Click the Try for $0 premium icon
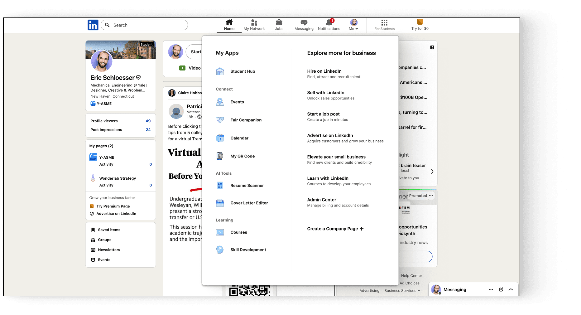 click(420, 22)
